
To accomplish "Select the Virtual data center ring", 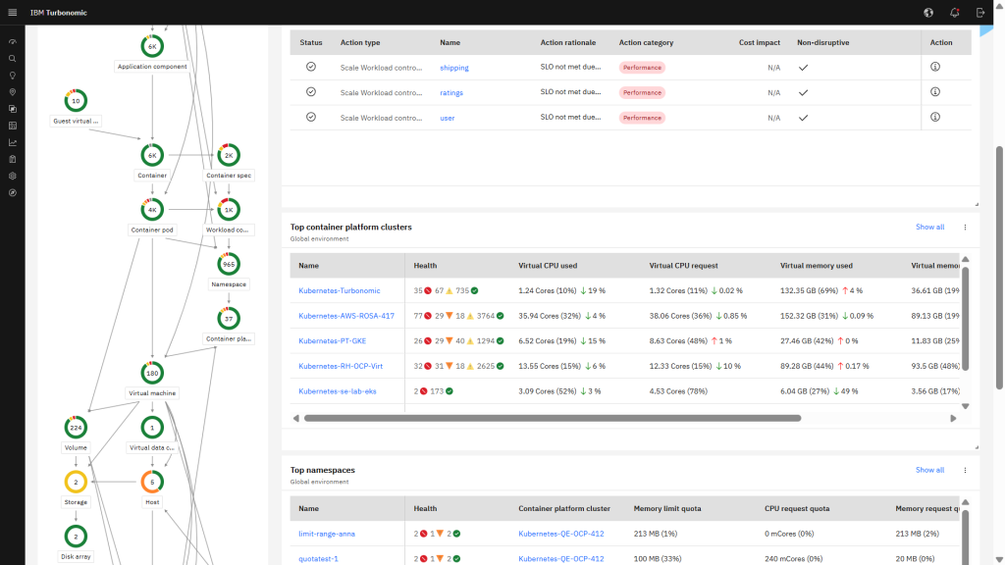I will click(152, 428).
